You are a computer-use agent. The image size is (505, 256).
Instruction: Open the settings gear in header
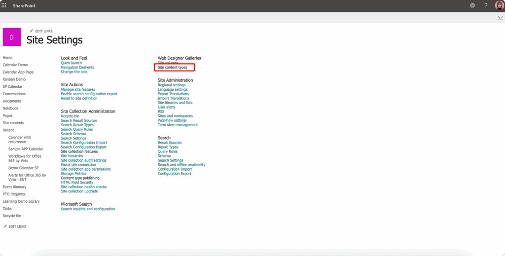click(x=472, y=5)
